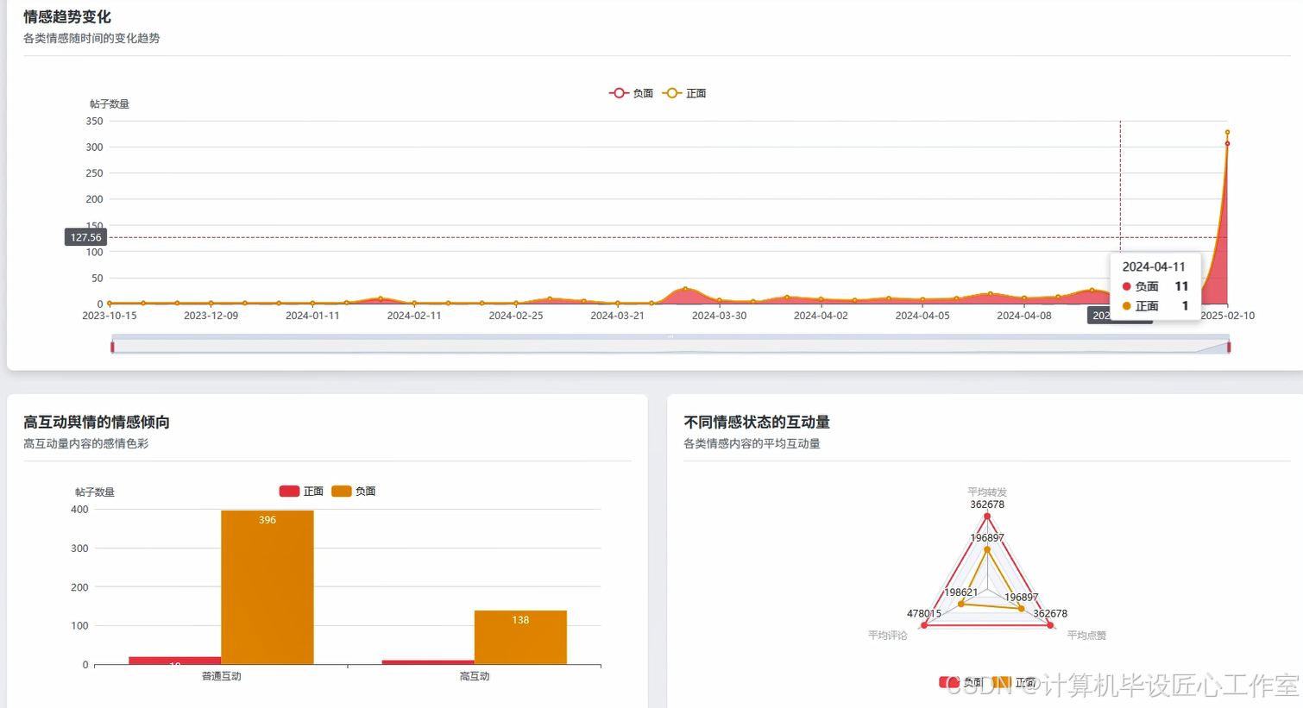The height and width of the screenshot is (708, 1303).
Task: Click the 高互动舆情的情感倾向 panel title
Action: 97,422
